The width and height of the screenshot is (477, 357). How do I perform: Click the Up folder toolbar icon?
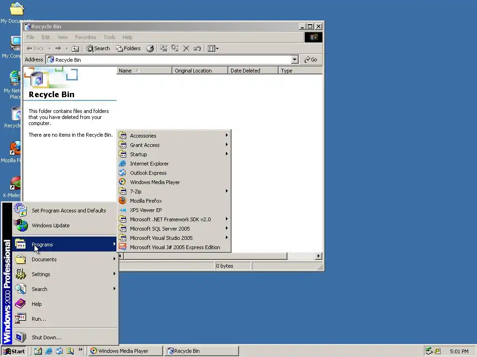[75, 48]
